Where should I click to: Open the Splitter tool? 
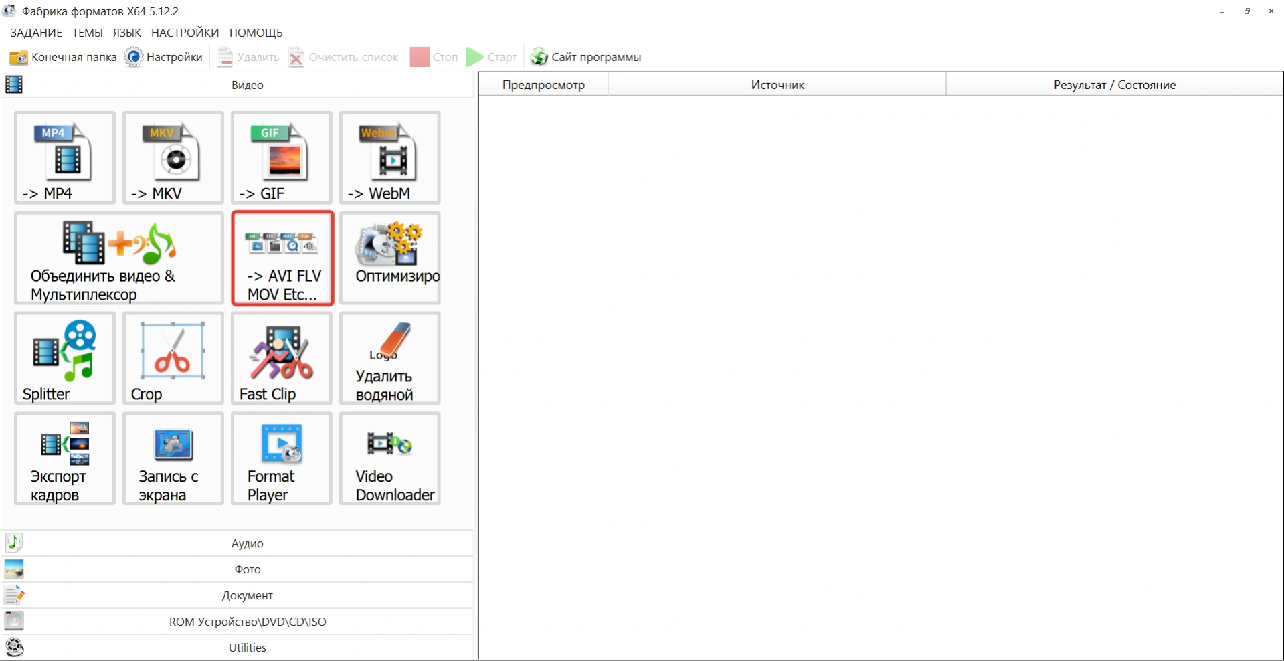pos(65,359)
